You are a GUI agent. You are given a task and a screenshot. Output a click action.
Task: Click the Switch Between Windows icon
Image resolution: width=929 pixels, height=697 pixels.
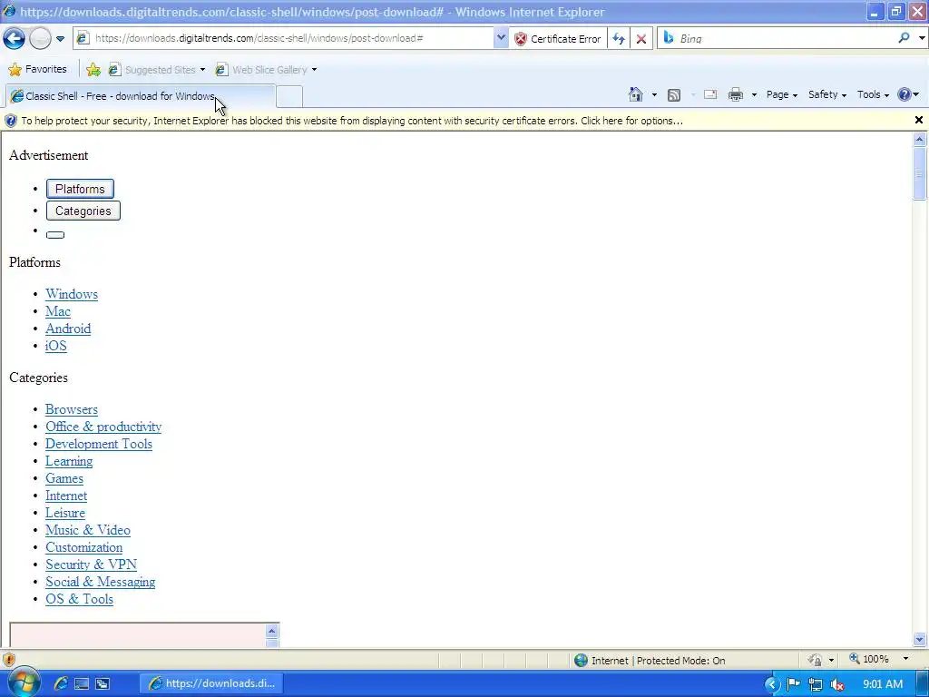pos(103,683)
